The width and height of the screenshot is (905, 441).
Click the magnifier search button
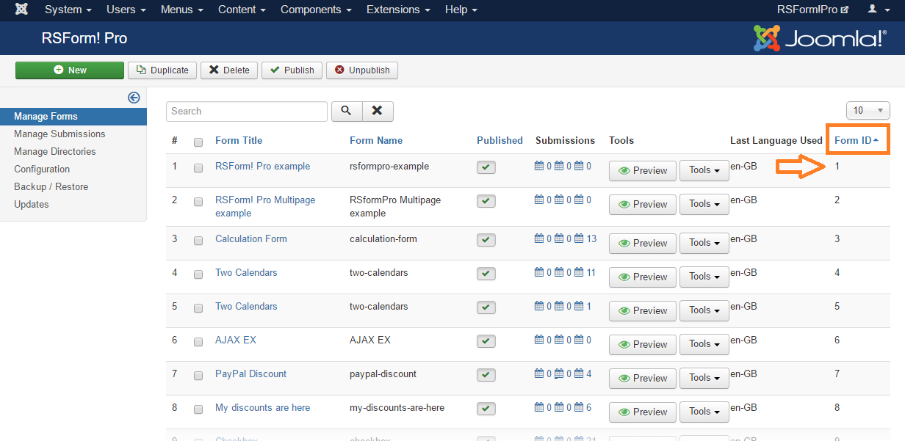coord(347,111)
